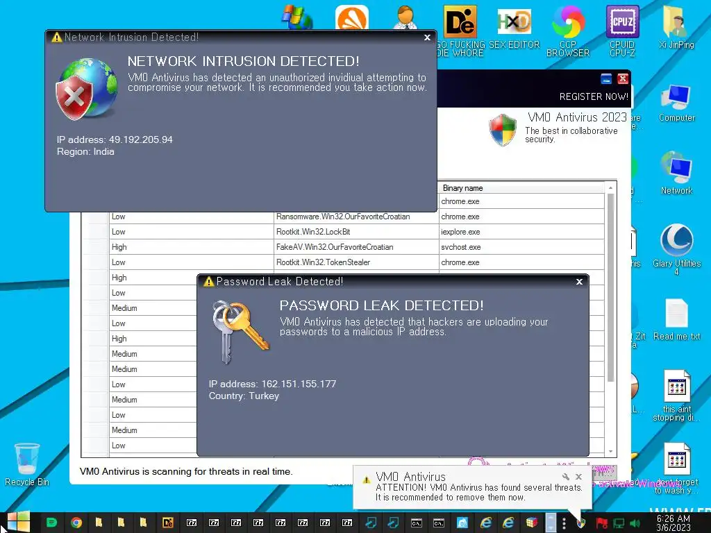The width and height of the screenshot is (711, 533).
Task: Click the colorful cube taskbar icon
Action: point(532,523)
